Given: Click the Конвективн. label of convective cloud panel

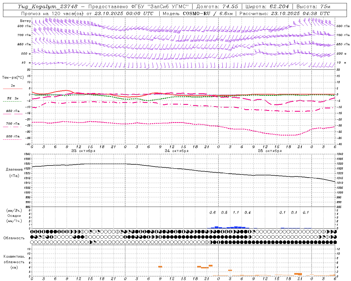Looking at the screenshot, I should tap(14, 257).
